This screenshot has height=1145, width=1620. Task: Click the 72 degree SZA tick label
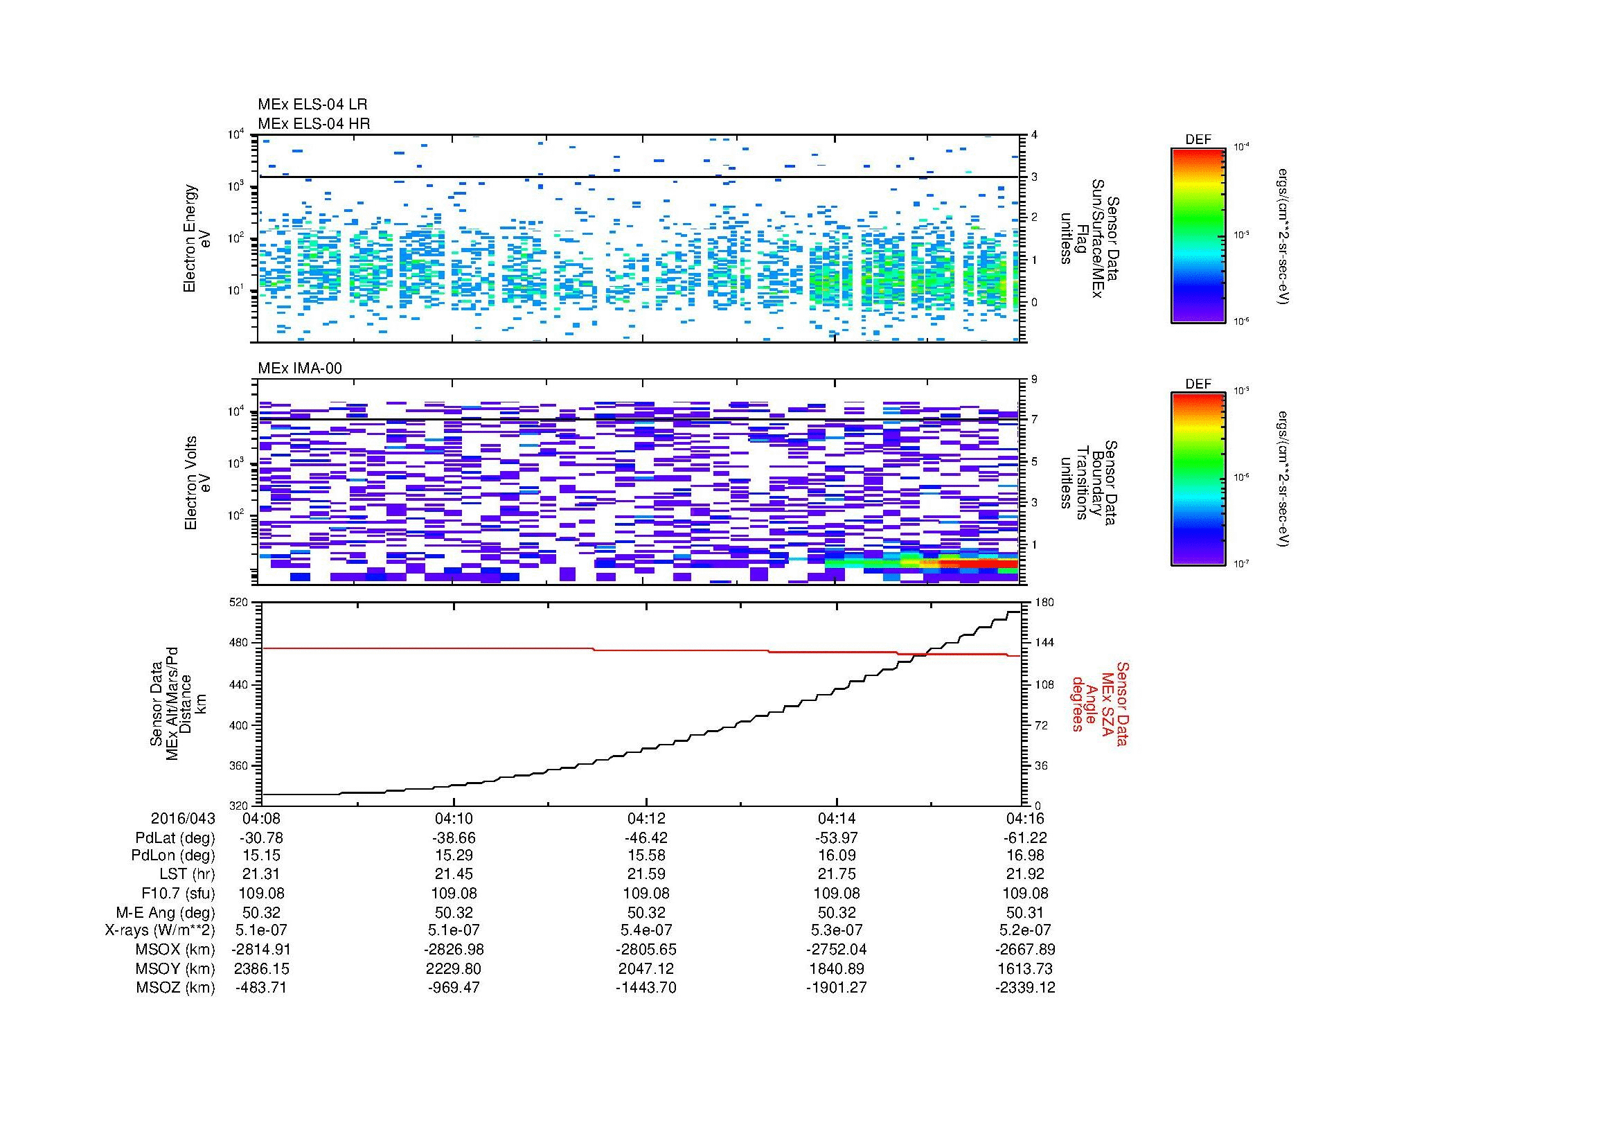pos(1040,725)
